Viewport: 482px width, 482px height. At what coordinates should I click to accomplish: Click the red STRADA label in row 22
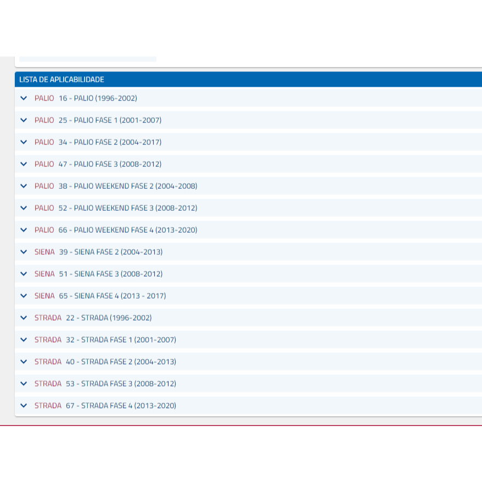(x=48, y=318)
